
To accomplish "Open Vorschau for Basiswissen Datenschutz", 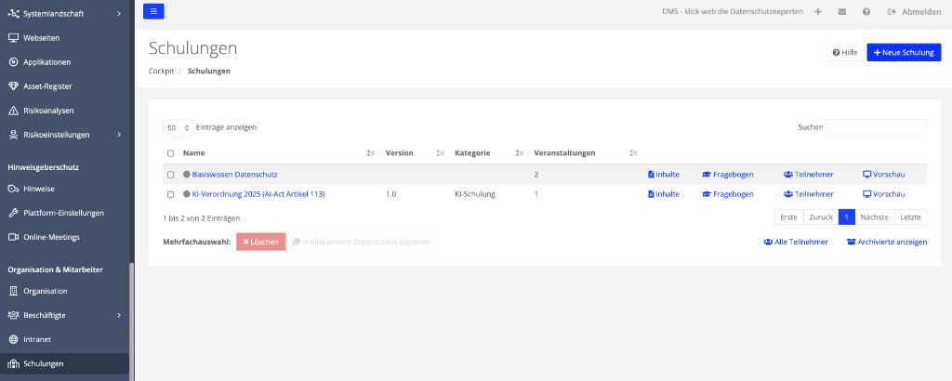I will (x=884, y=174).
